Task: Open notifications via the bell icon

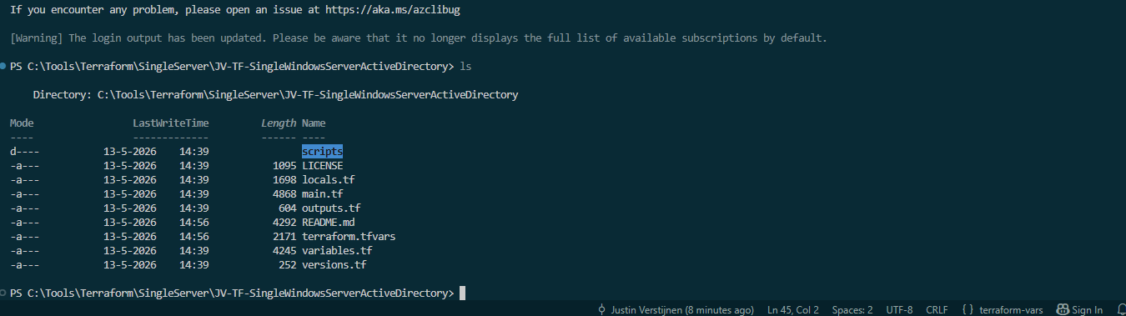Action: [1120, 309]
